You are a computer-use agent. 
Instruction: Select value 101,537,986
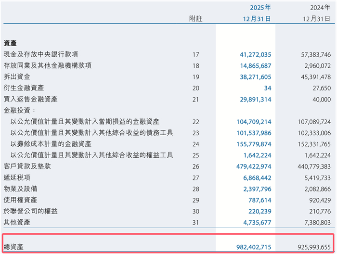click(x=254, y=133)
